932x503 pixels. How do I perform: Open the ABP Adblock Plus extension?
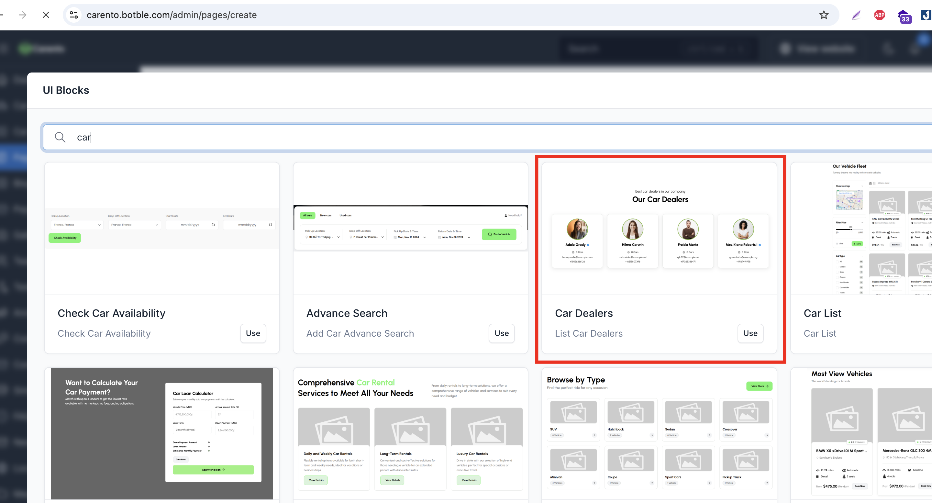pyautogui.click(x=880, y=15)
